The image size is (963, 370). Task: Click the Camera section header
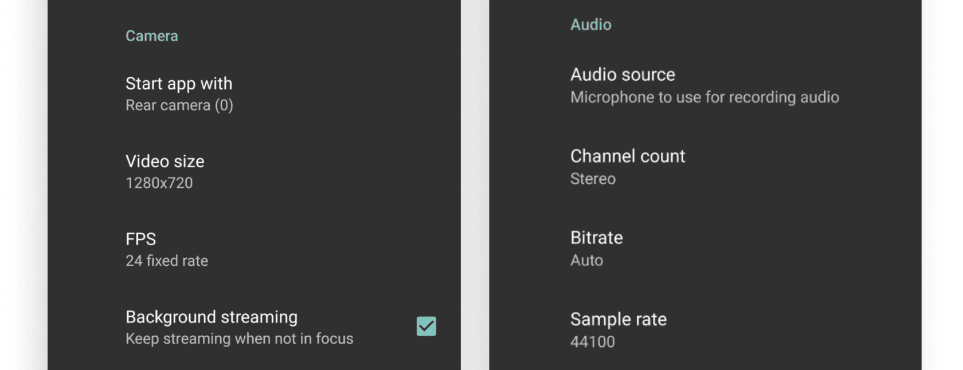pyautogui.click(x=152, y=36)
